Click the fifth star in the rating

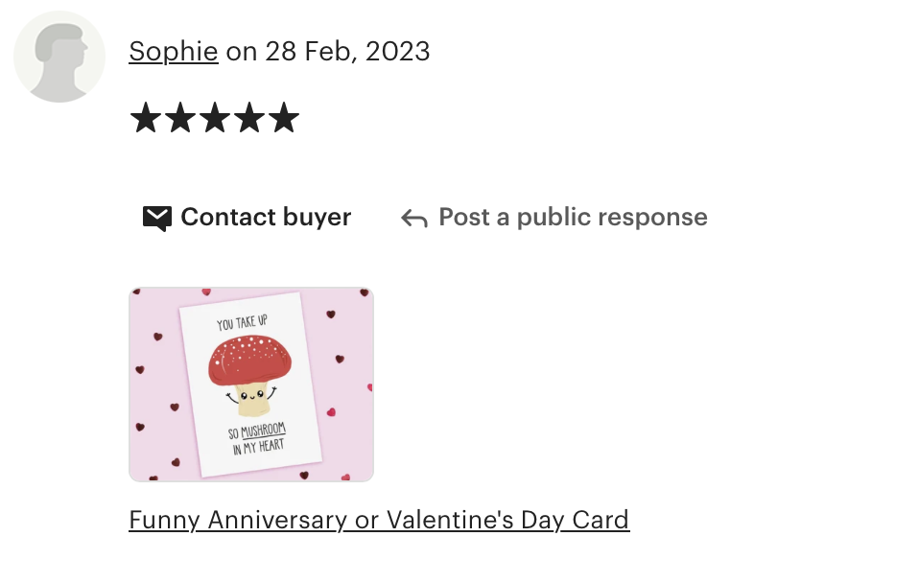[x=284, y=117]
